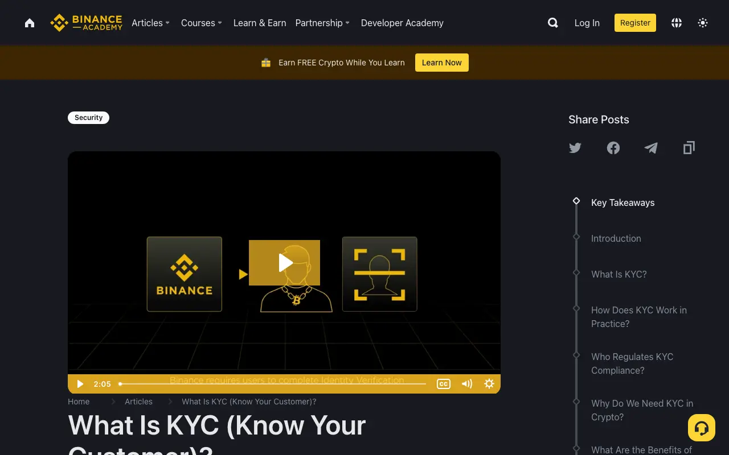The width and height of the screenshot is (729, 455).
Task: Open the support headset chat
Action: (x=702, y=428)
